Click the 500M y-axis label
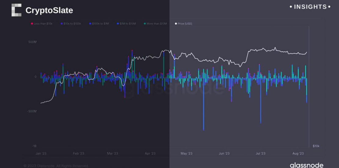 tap(32, 42)
